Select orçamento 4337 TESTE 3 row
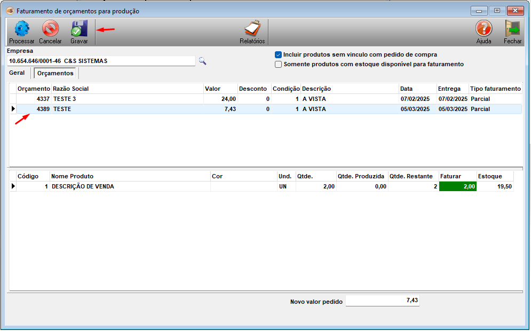Screen dimensions: 531x331 (107, 99)
